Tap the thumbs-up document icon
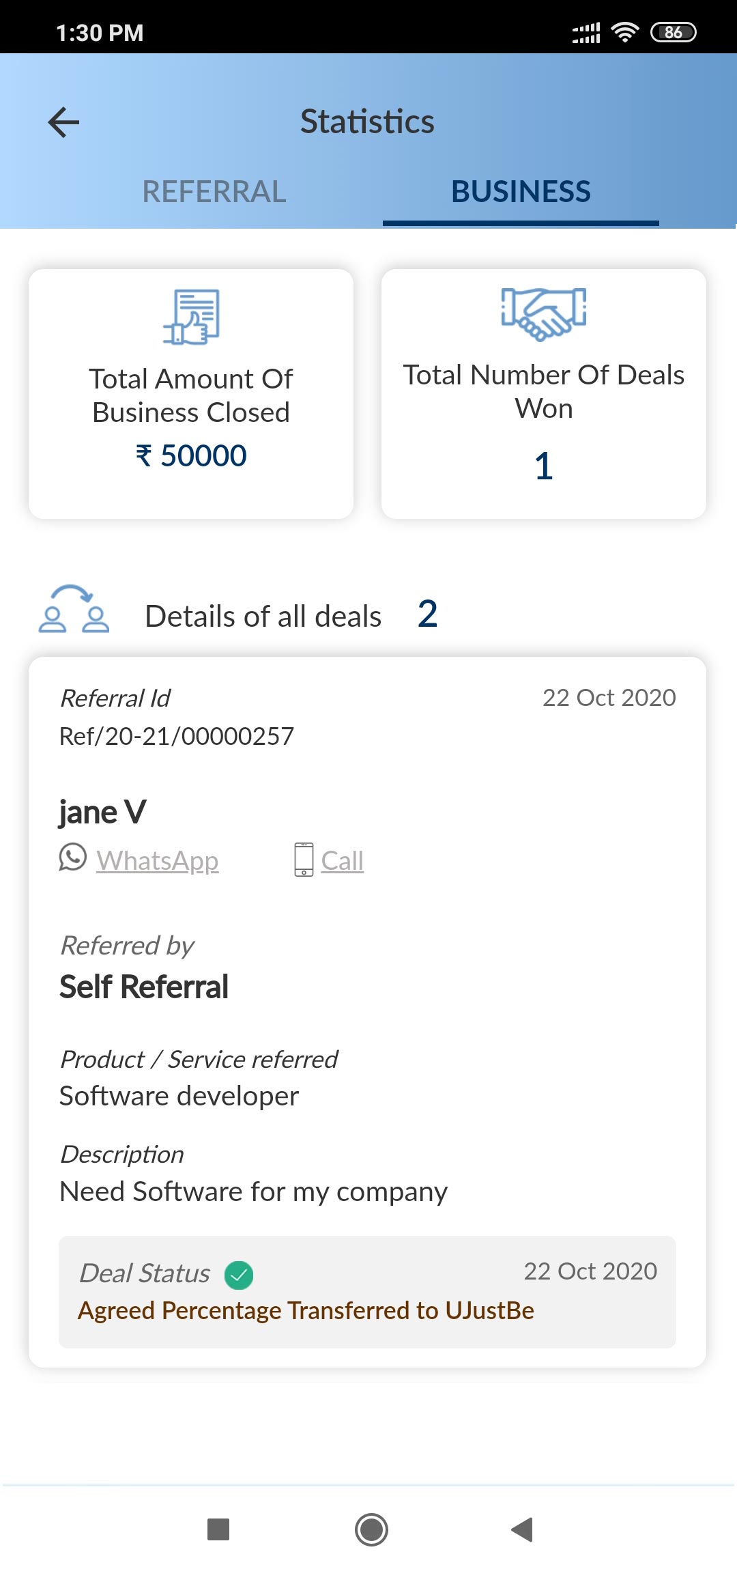 click(192, 317)
